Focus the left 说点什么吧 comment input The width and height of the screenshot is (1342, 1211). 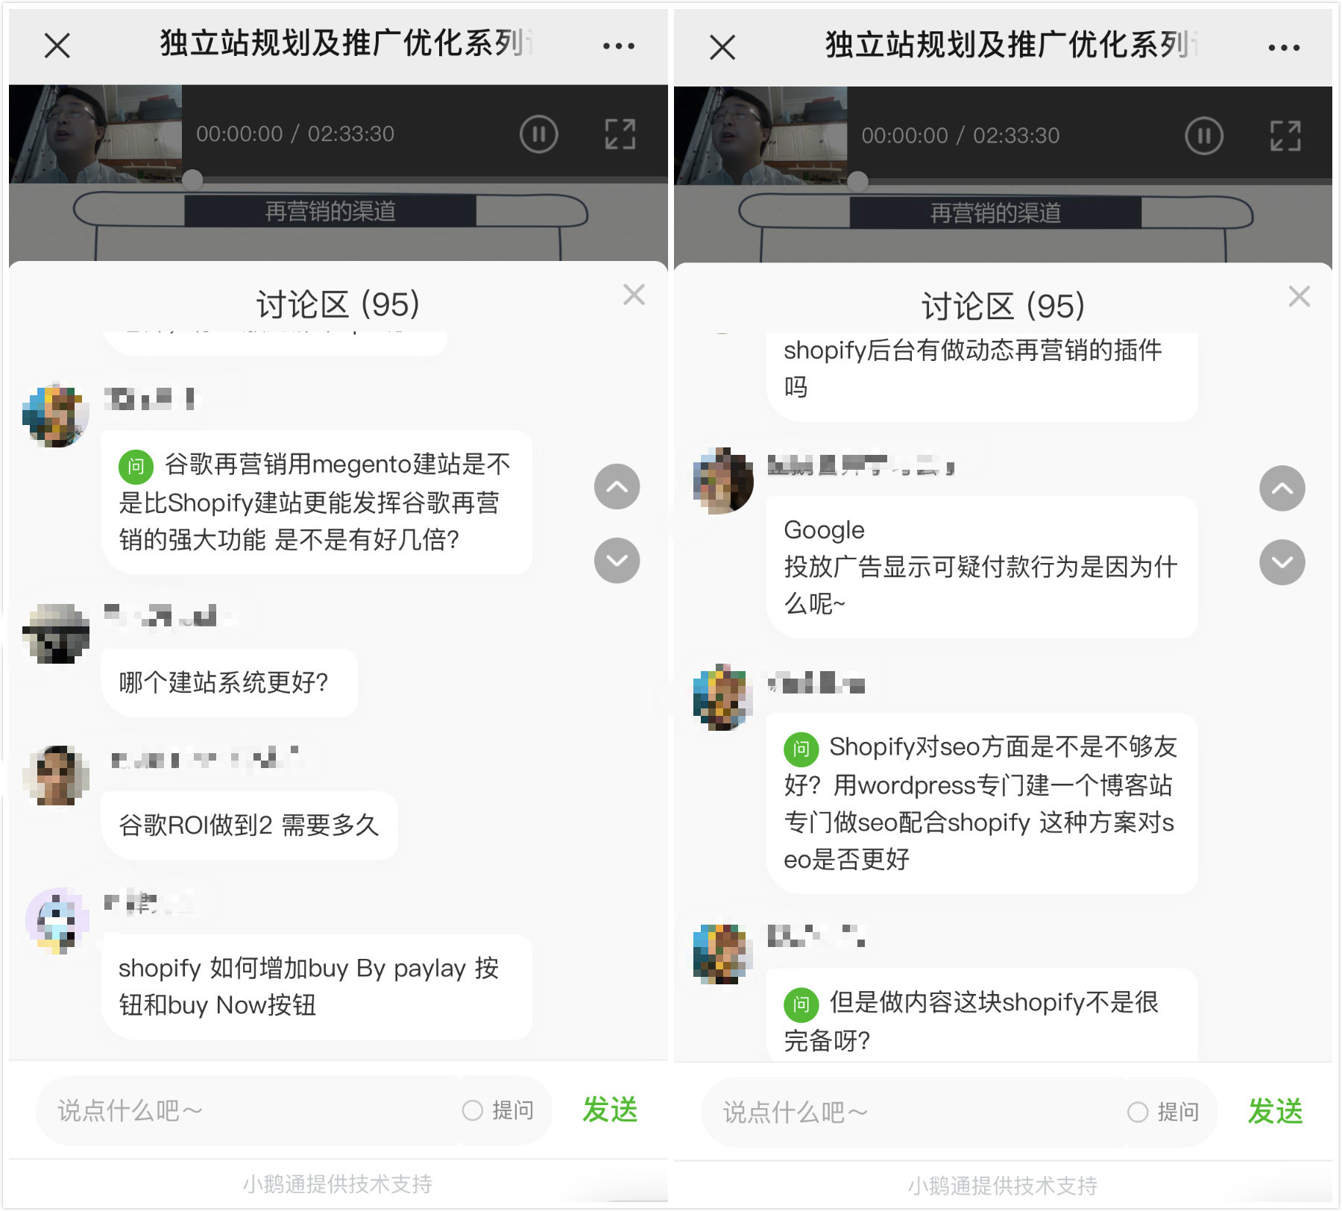(246, 1110)
